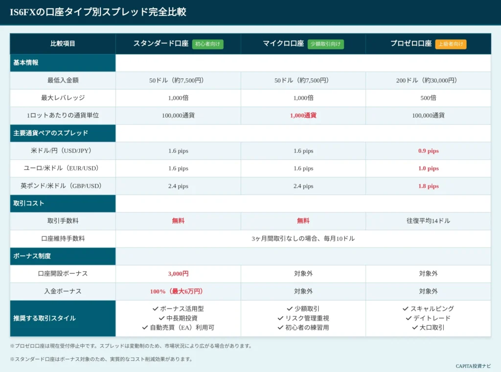Screen dimensions: 501x372
Task: Click the orange 上級者向け badge
Action: [451, 44]
